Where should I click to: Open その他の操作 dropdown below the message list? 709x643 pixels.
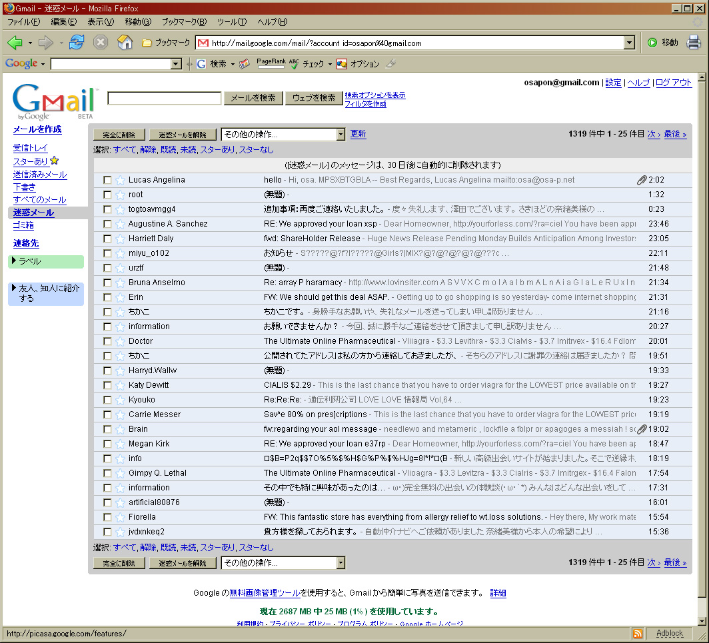coord(283,562)
